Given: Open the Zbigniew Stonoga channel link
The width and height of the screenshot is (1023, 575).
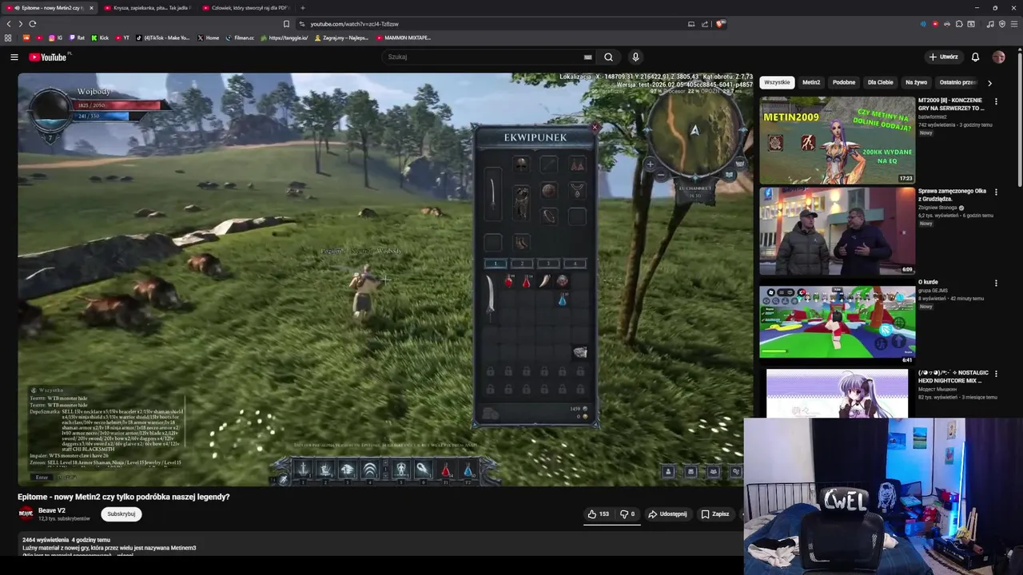Looking at the screenshot, I should 938,208.
